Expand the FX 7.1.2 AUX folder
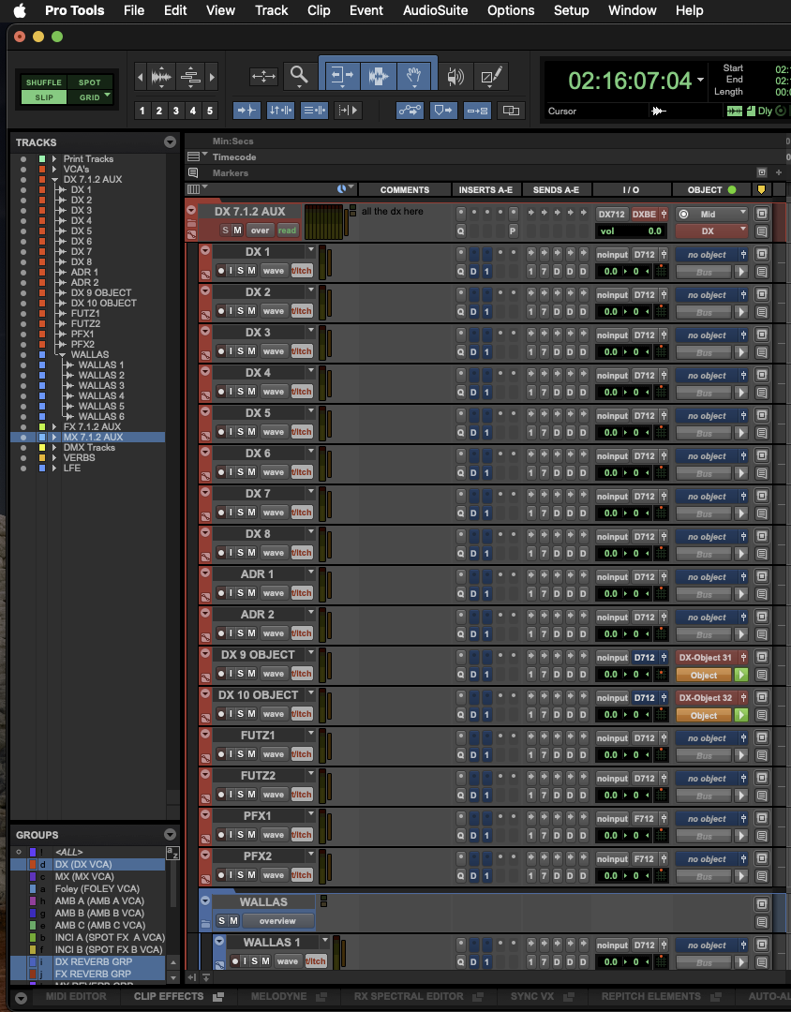The height and width of the screenshot is (1012, 791). coord(54,426)
